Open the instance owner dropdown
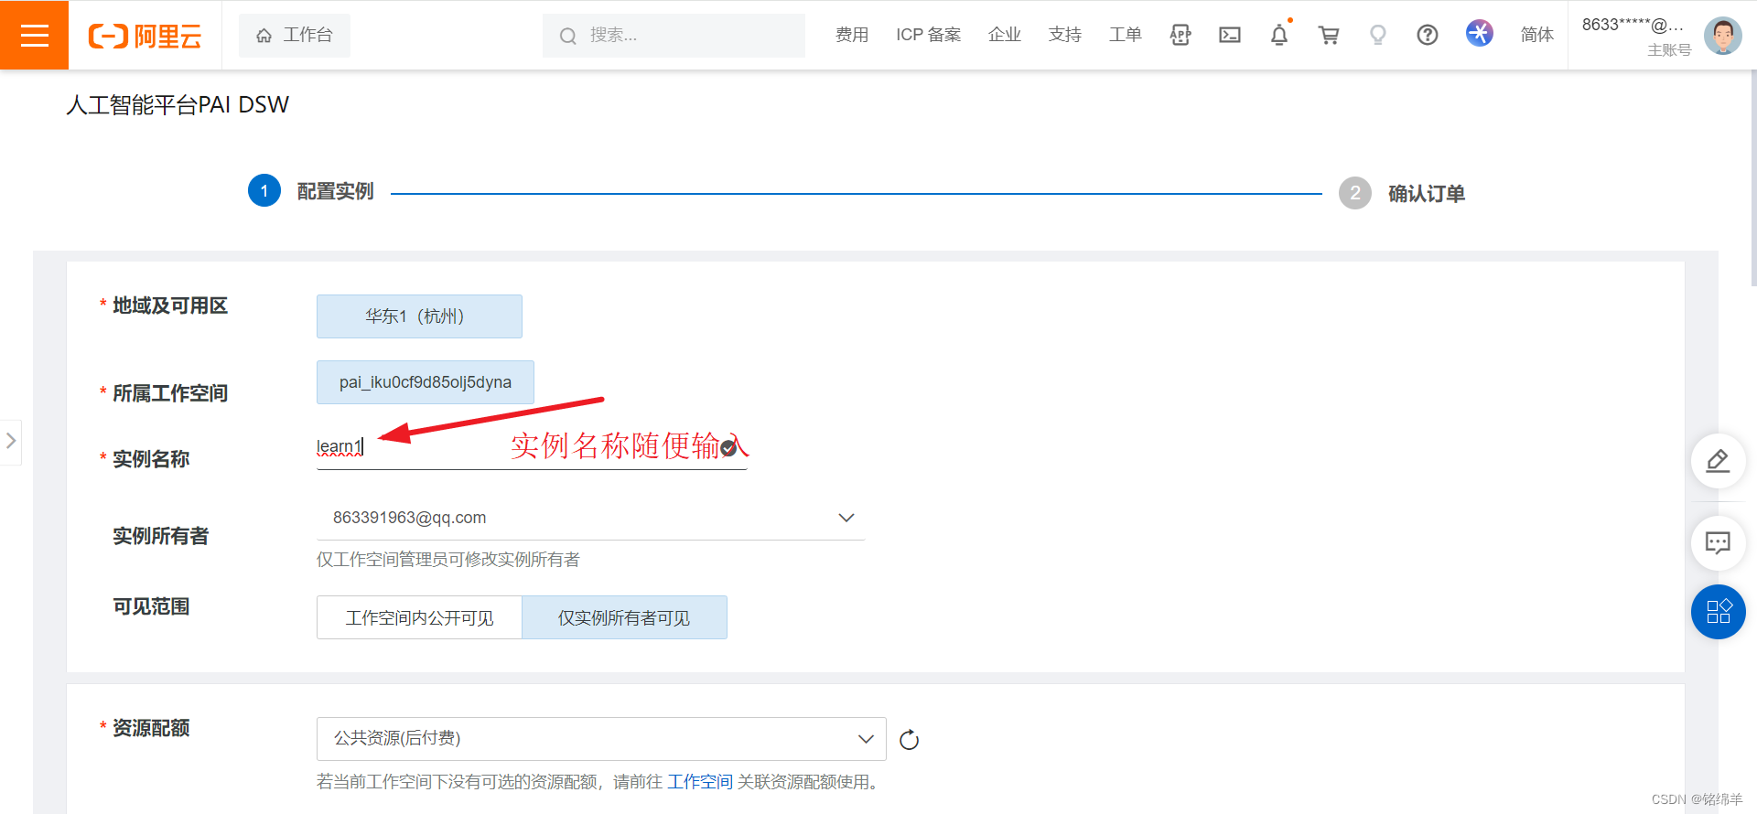This screenshot has width=1757, height=814. point(590,518)
